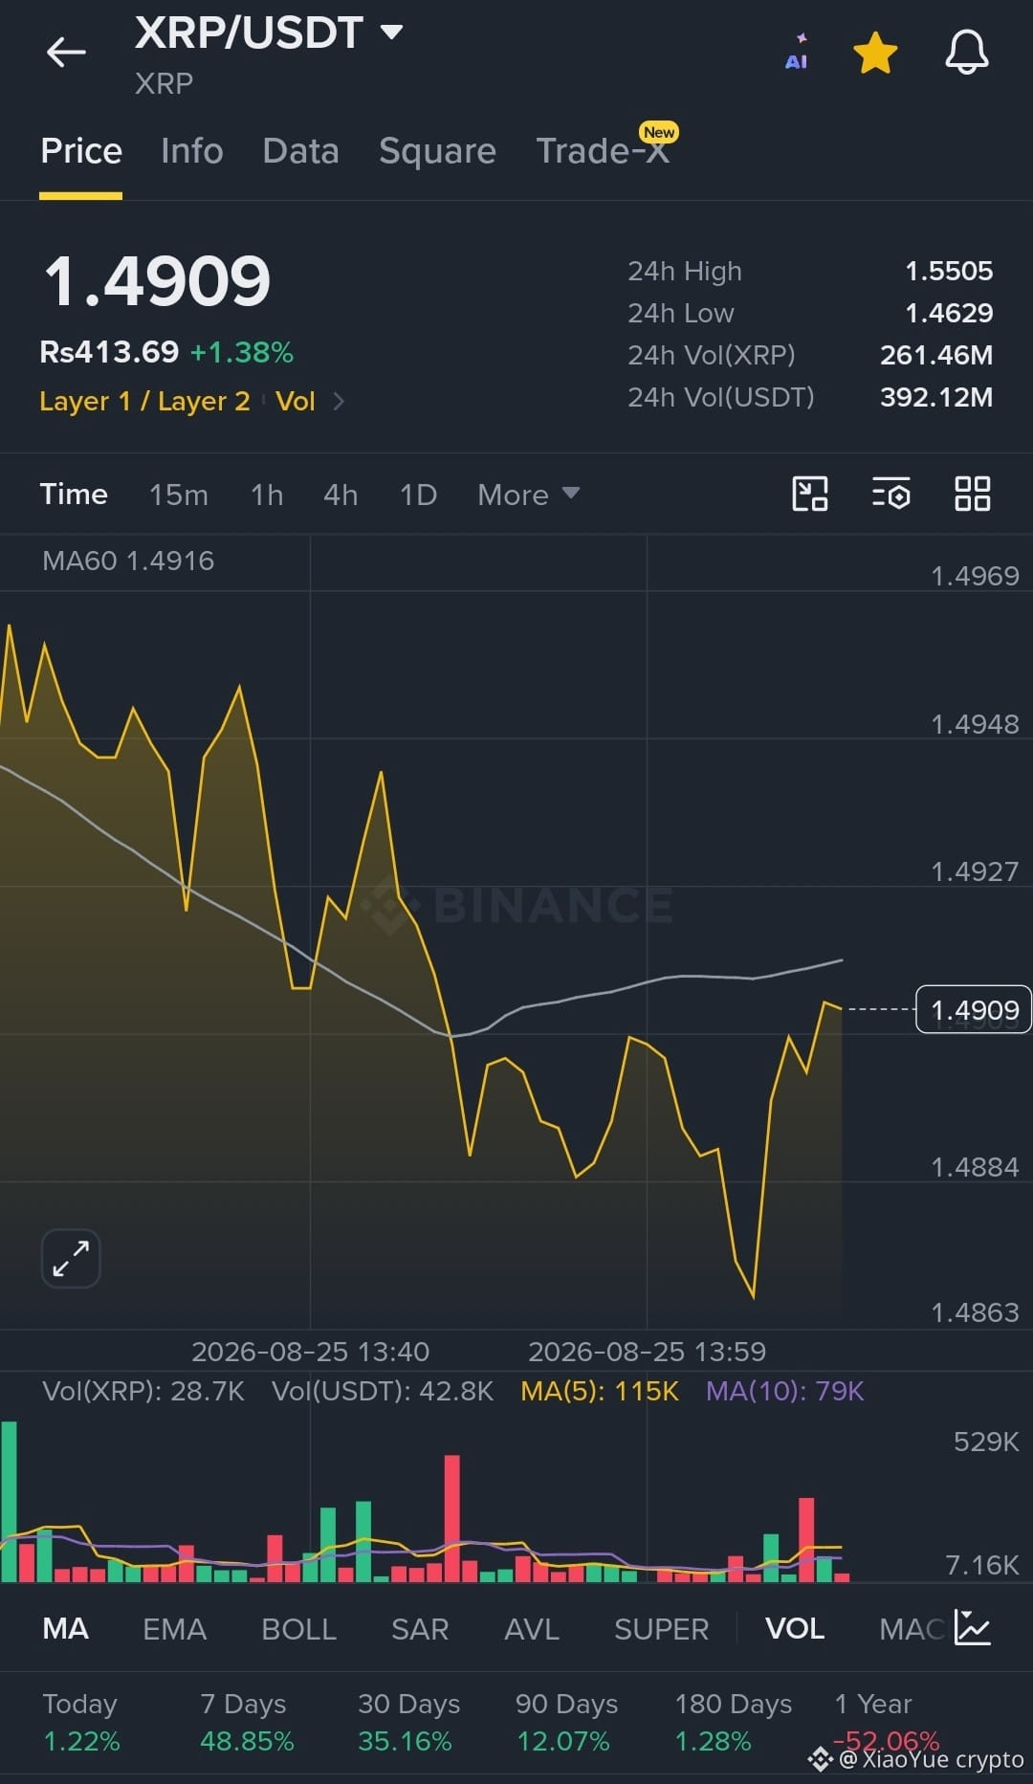Select the Time chart interval
Image resolution: width=1033 pixels, height=1784 pixels.
click(74, 495)
